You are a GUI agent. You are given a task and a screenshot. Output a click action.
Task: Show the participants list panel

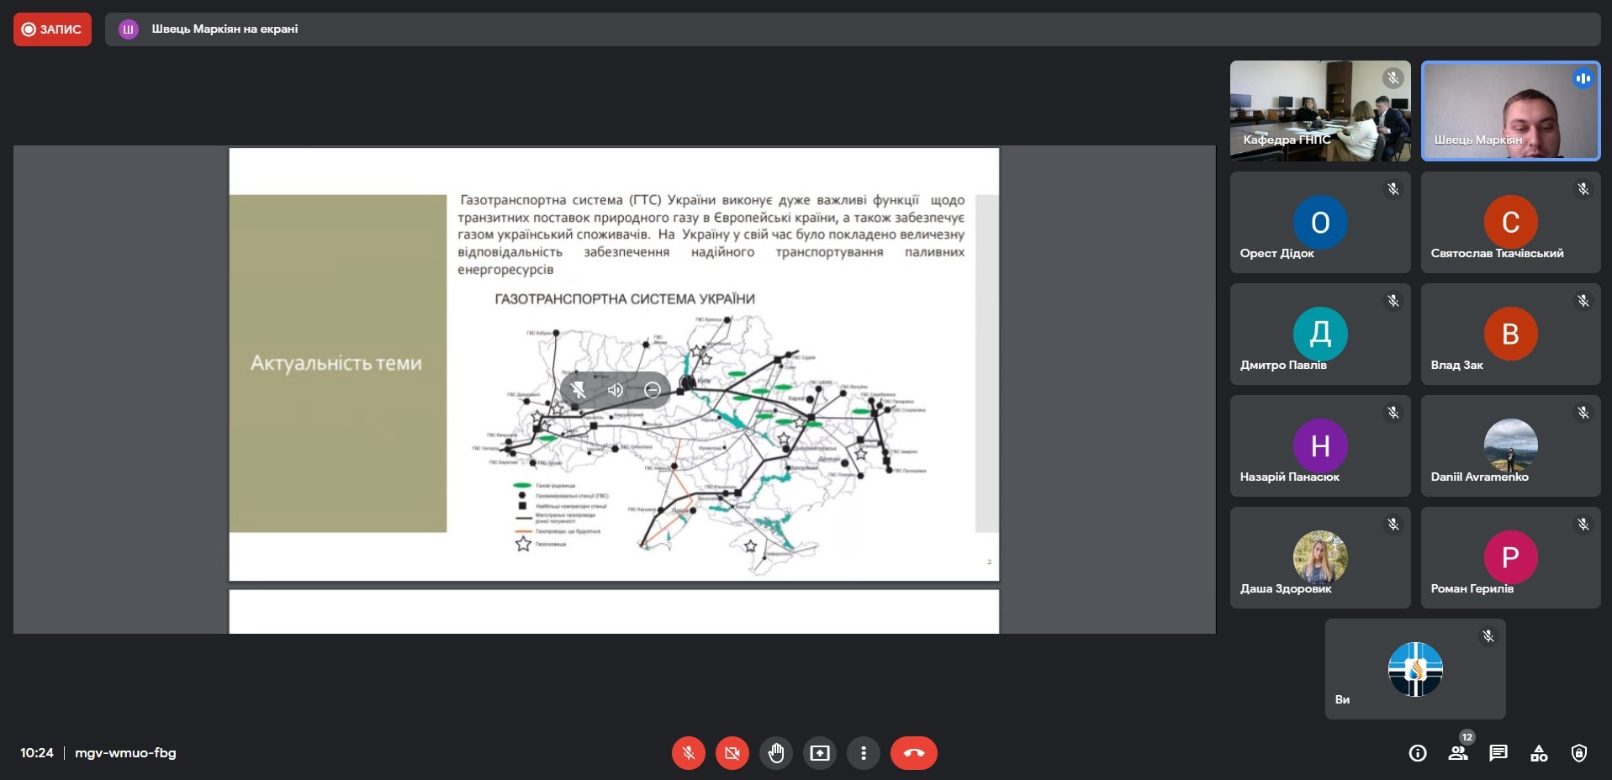tap(1458, 753)
